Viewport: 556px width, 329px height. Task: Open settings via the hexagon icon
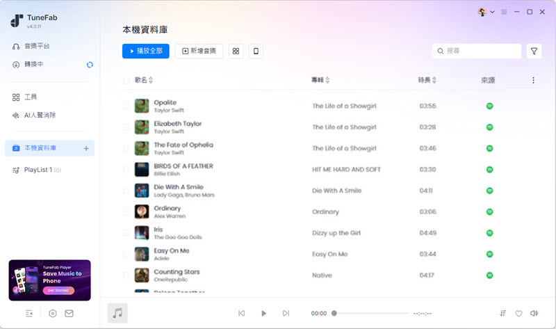point(53,314)
